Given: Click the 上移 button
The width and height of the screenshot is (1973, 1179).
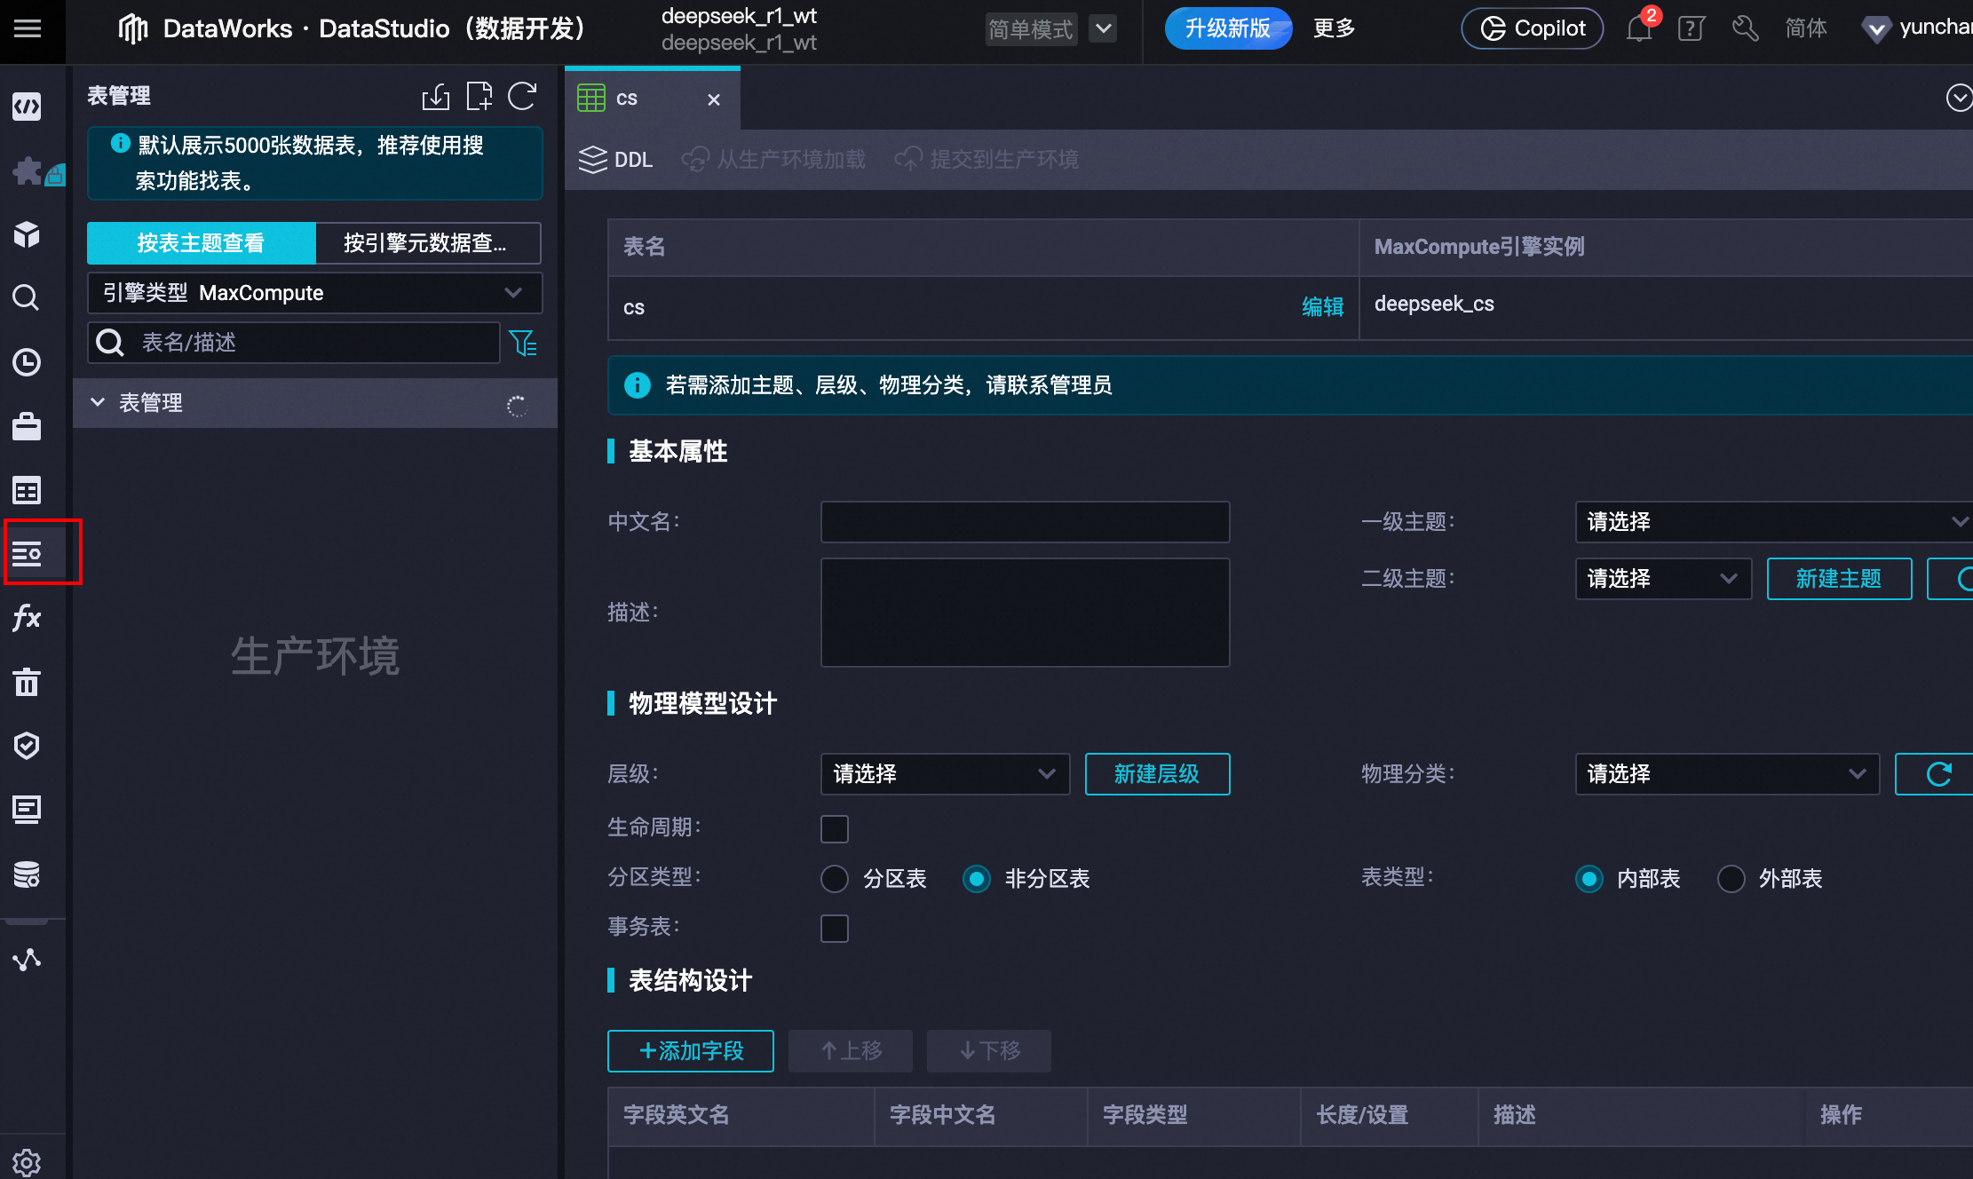Looking at the screenshot, I should pyautogui.click(x=851, y=1051).
